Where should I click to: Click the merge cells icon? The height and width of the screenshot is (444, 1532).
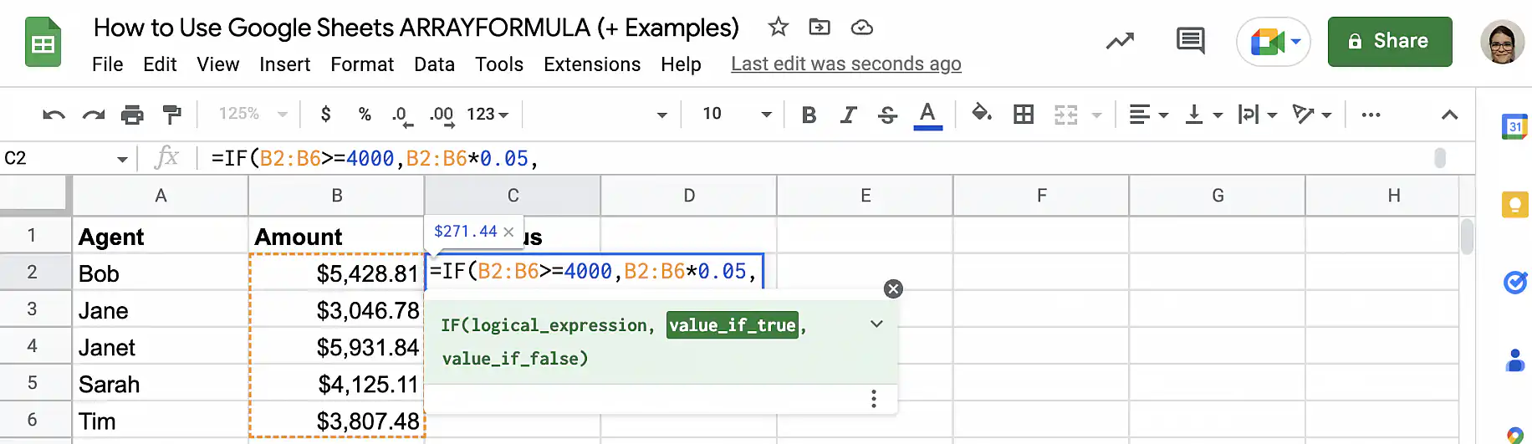(1065, 115)
